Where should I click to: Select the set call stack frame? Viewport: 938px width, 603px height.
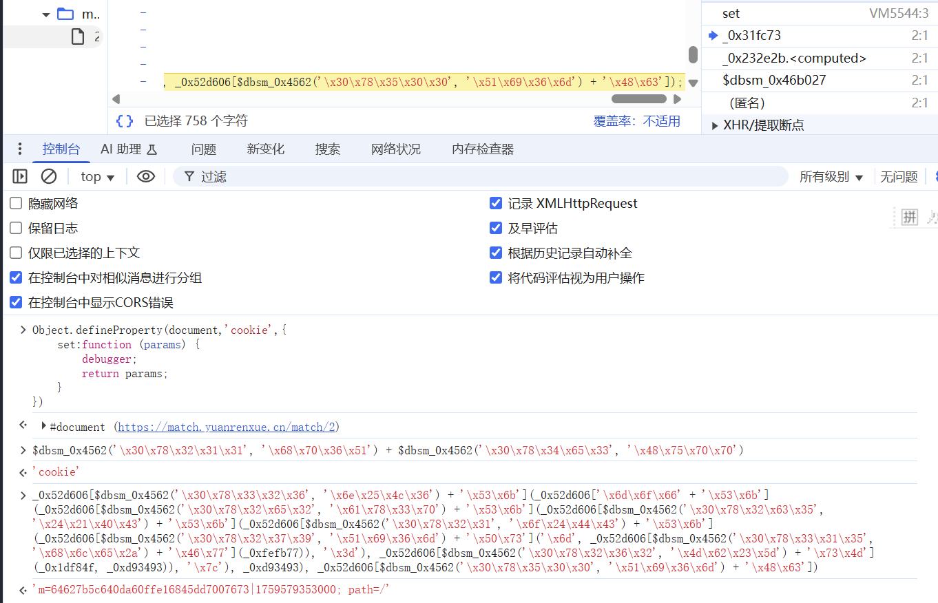coord(820,13)
